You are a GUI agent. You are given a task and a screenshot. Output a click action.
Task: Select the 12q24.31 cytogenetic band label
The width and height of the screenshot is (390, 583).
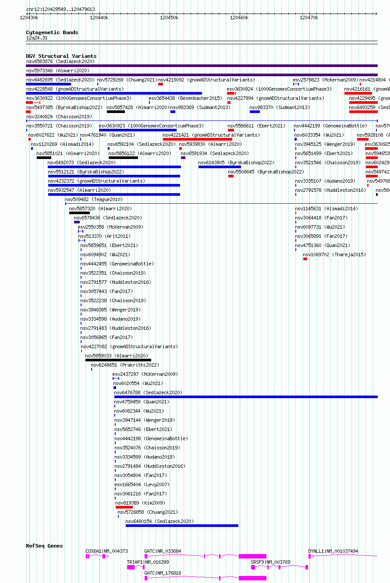(x=37, y=38)
